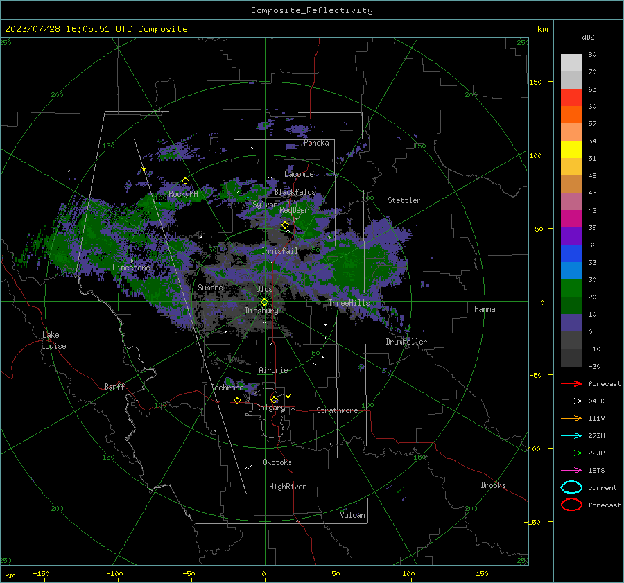Pick the dark orange 60–57 dBZ swatch
Screen dimensions: 624x583
[571, 115]
